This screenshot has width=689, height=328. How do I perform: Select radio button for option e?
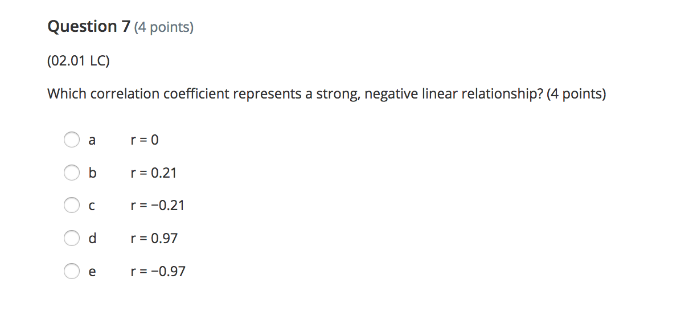tap(72, 271)
